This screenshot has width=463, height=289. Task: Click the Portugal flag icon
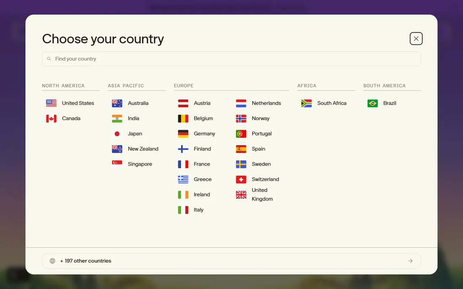pos(241,134)
